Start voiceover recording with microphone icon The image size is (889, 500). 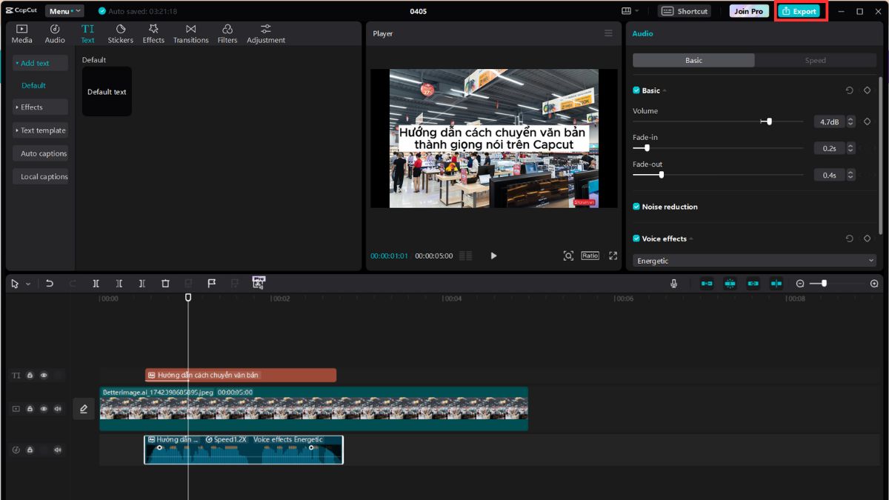[674, 284]
